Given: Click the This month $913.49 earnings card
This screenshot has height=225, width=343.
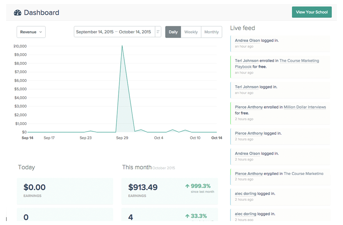Looking at the screenshot, I should (170, 190).
